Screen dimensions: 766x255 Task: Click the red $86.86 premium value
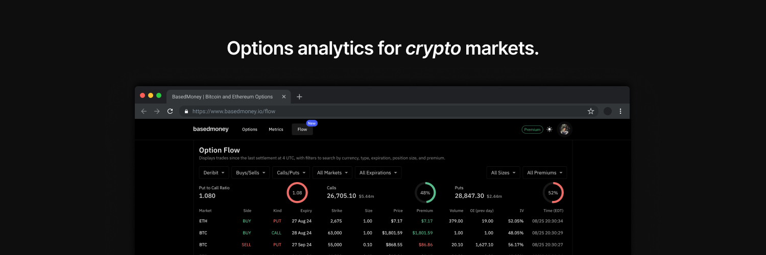click(425, 245)
